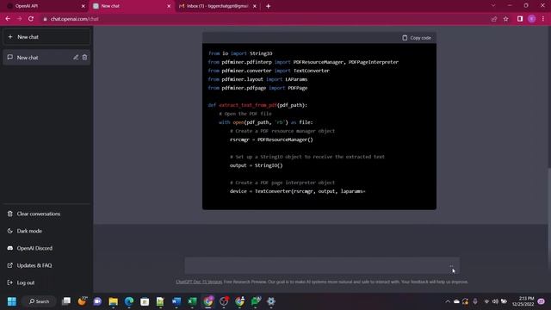Open Updates & FAQ link
Image resolution: width=551 pixels, height=310 pixels.
pyautogui.click(x=46, y=265)
